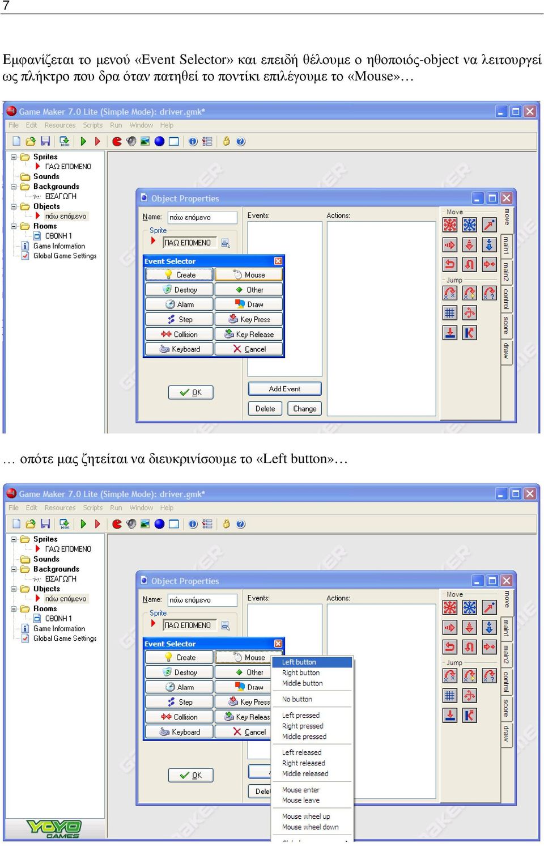Select Right released in the Mouse submenu
Screen dimensions: 544x846
click(312, 763)
